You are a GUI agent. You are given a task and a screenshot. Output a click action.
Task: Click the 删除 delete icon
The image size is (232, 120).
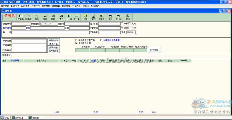tap(37, 16)
